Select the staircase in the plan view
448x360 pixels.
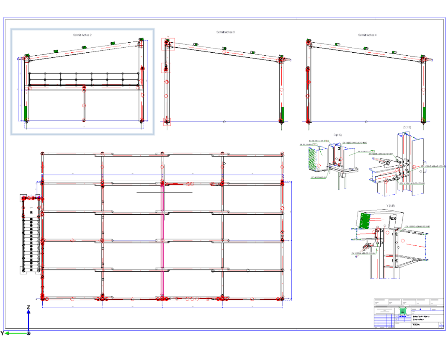pos(31,234)
